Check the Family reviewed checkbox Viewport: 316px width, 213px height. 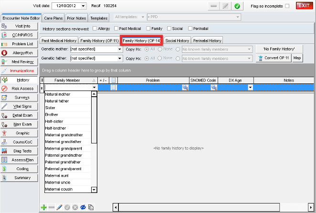point(148,29)
